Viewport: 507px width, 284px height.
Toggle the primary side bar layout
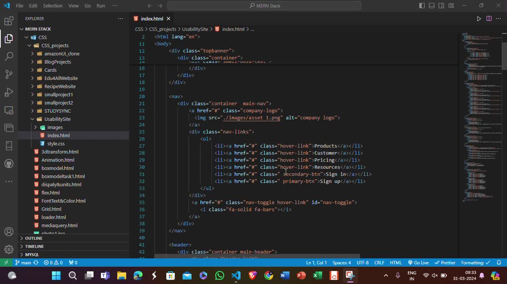[422, 6]
